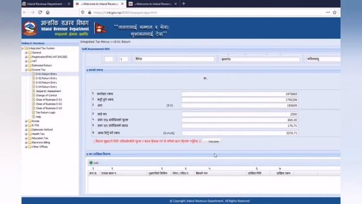Collapse the Income Tax folder node
This screenshot has width=362, height=204.
tap(26, 70)
